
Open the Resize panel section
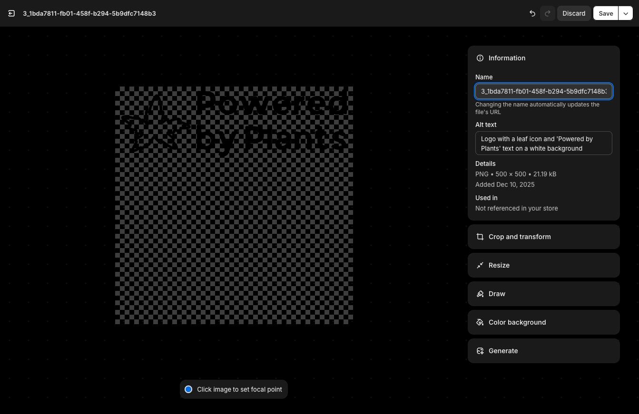(544, 265)
